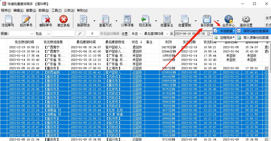Expand the 刷新物流 dropdown arrow
Image resolution: width=271 pixels, height=141 pixels.
coord(94,21)
